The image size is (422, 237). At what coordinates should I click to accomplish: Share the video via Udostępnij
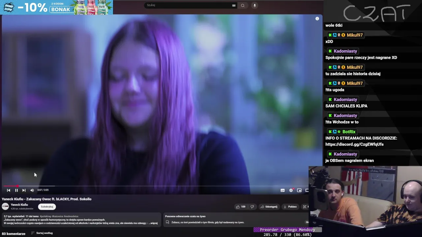point(269,207)
